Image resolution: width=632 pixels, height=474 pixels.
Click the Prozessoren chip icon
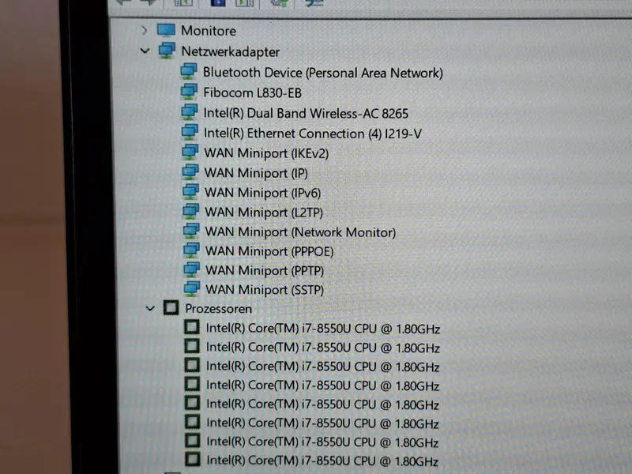pos(171,308)
